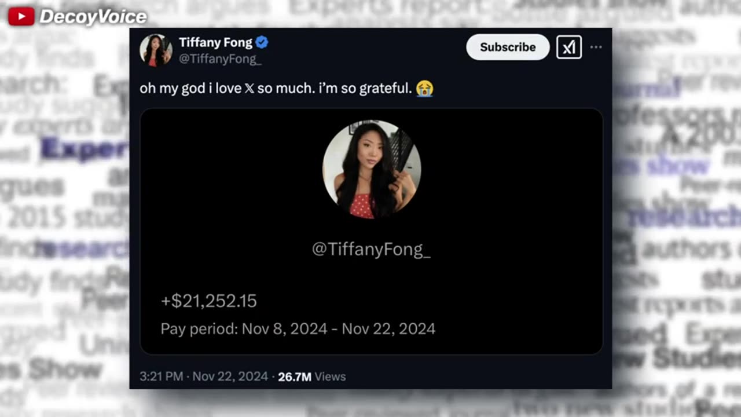Click the +$21,252.15 payout amount

point(209,301)
